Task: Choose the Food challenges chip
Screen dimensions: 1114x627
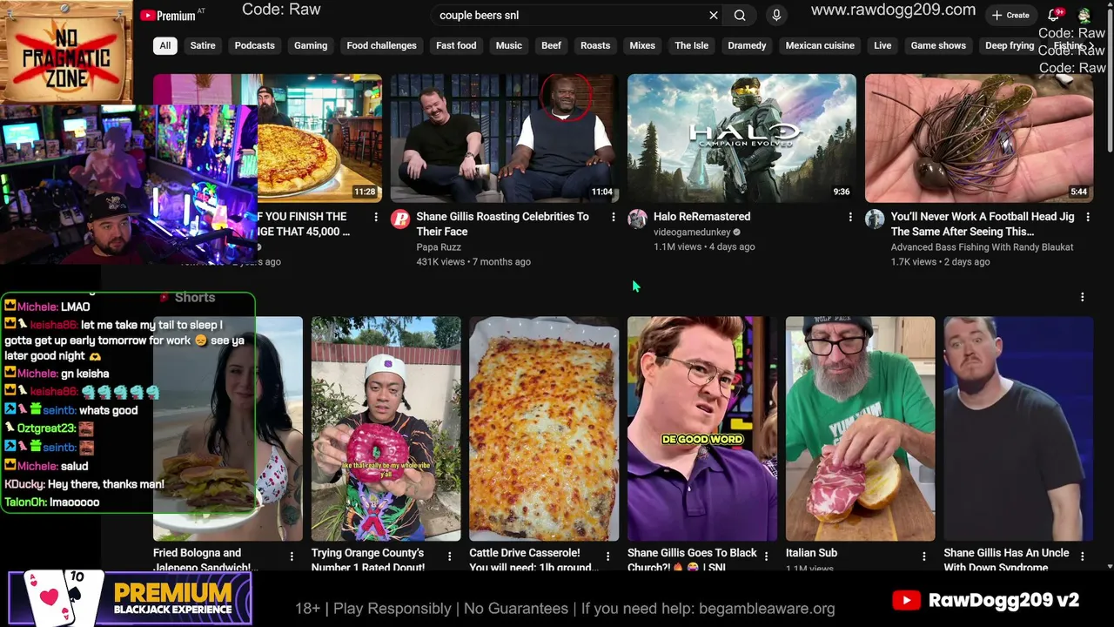Action: point(381,45)
